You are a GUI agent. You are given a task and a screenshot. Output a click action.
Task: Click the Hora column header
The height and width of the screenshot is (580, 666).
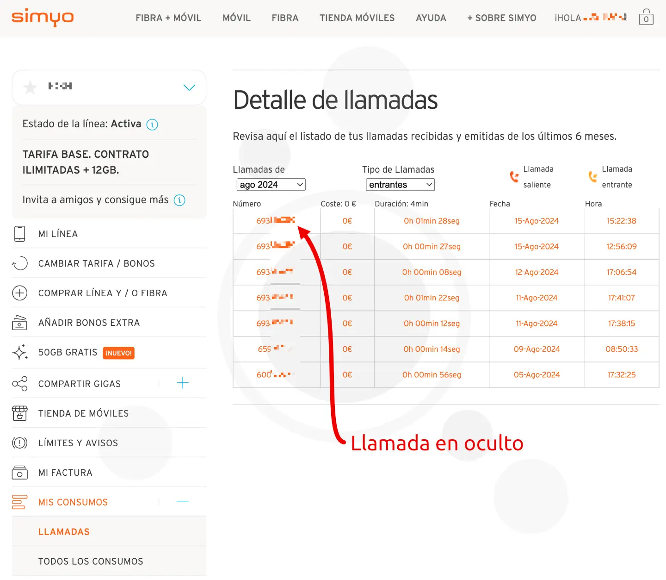click(x=593, y=204)
